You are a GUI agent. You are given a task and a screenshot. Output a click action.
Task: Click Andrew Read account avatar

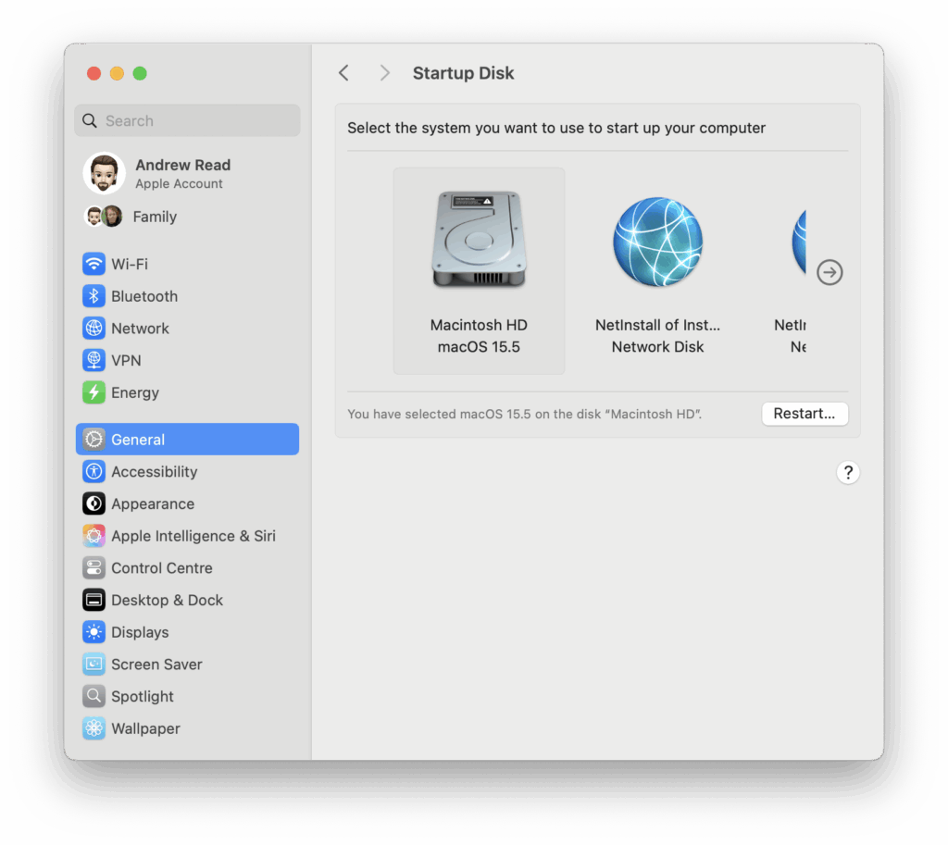tap(104, 173)
